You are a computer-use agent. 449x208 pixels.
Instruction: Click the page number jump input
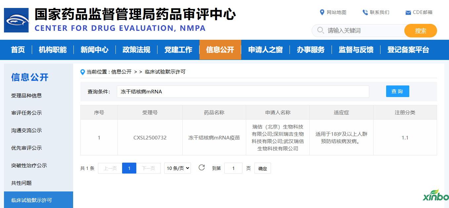pyautogui.click(x=233, y=168)
